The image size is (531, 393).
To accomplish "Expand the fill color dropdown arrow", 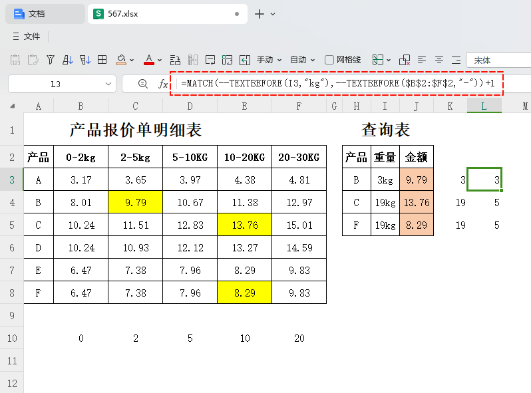I will tap(132, 61).
